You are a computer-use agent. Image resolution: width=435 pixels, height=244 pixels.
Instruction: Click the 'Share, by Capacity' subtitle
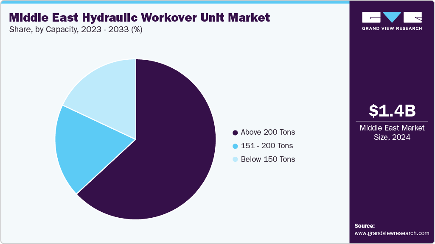pyautogui.click(x=75, y=30)
